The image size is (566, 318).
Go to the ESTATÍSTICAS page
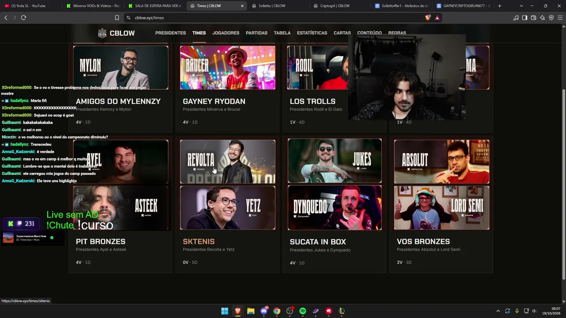312,33
